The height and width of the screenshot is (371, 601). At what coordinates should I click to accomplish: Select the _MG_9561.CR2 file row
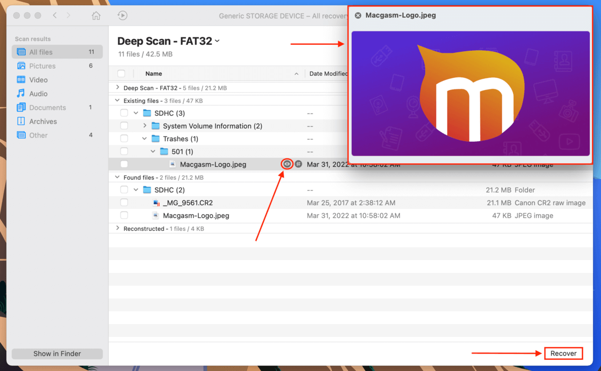[x=351, y=203]
